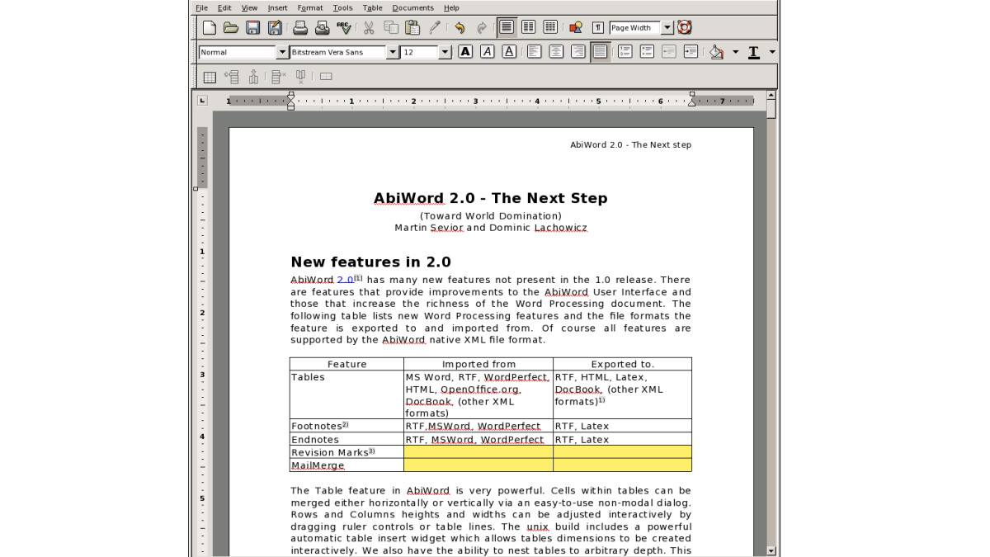Screen dimensions: 990x557
Task: Open the font size 12 dropdown arrow
Action: click(445, 52)
